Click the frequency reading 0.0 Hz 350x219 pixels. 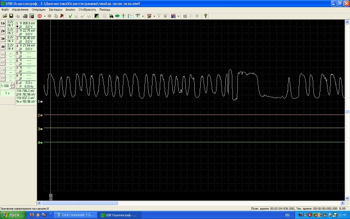[28, 87]
